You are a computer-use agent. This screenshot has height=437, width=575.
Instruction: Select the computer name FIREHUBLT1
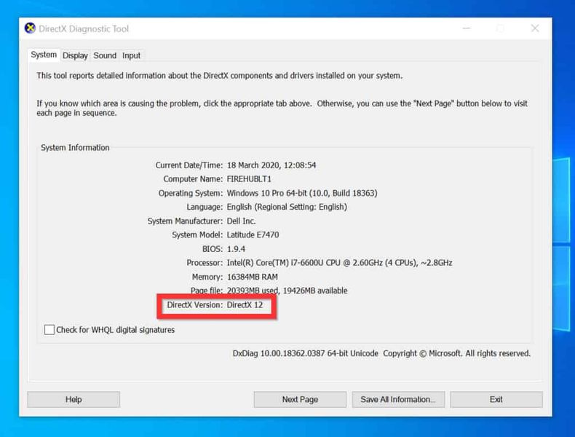(249, 179)
